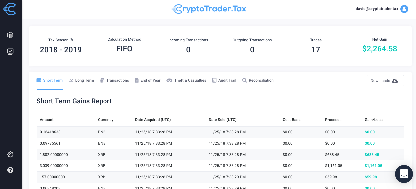This screenshot has width=416, height=189.
Task: Click the $688.45 gain value
Action: tap(372, 155)
